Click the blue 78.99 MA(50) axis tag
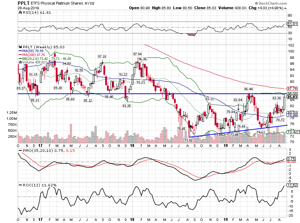 click(x=292, y=115)
